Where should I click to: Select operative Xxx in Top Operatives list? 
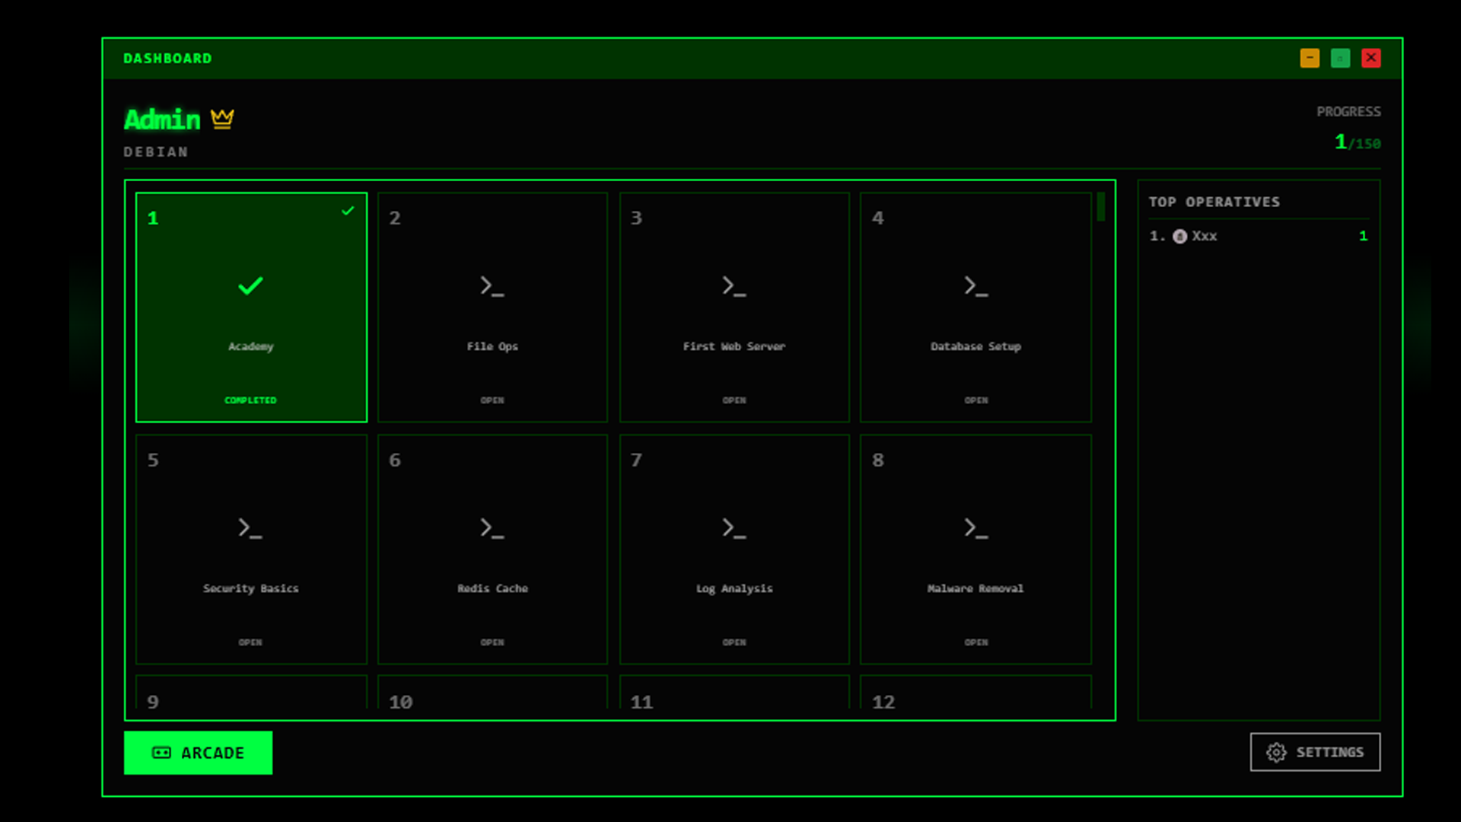tap(1205, 236)
